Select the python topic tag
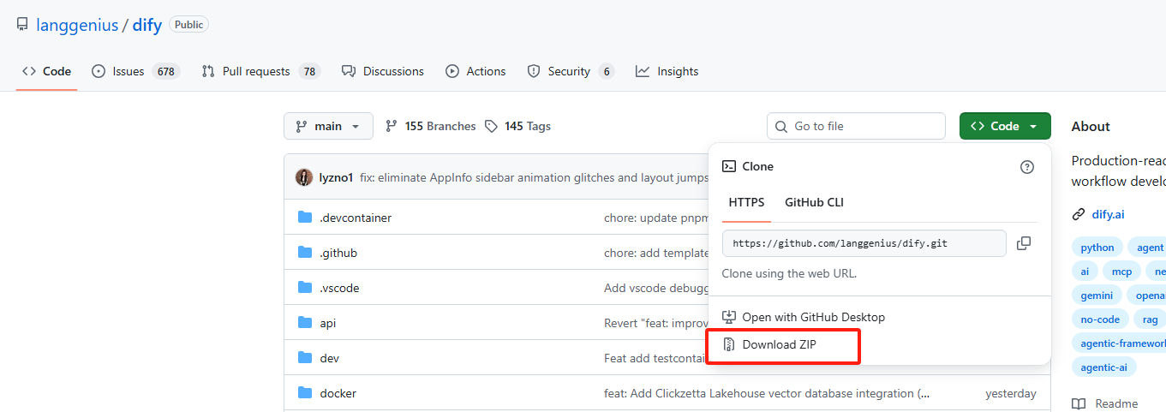Image resolution: width=1166 pixels, height=412 pixels. (1097, 248)
